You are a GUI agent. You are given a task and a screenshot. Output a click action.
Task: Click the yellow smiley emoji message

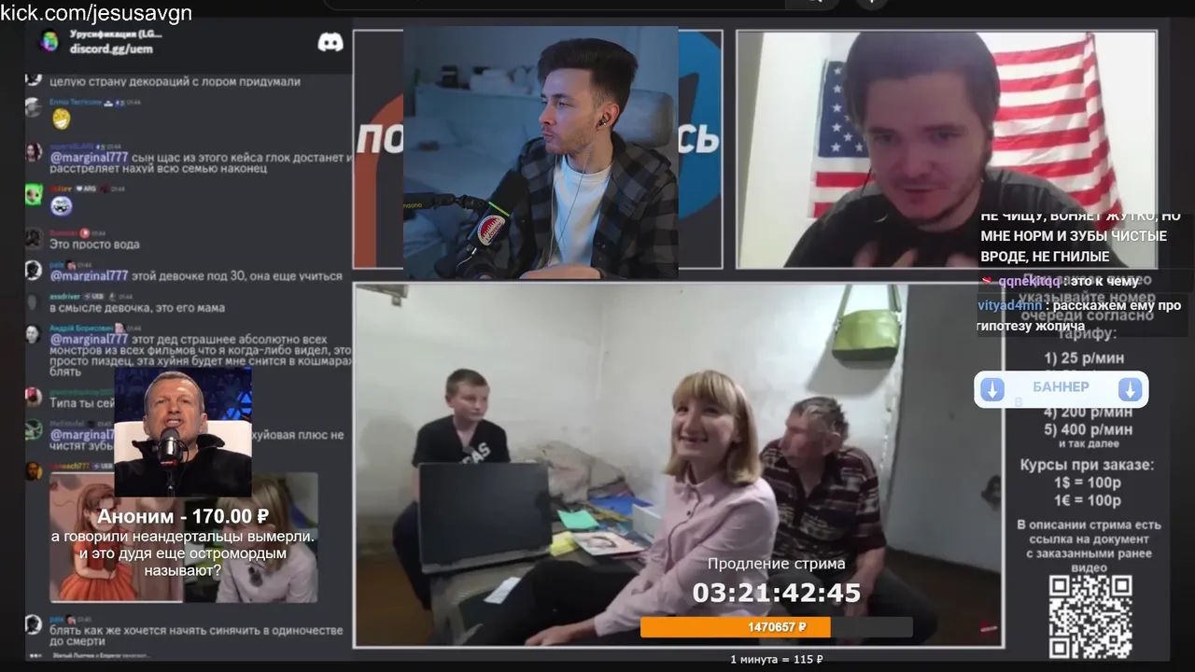(61, 119)
